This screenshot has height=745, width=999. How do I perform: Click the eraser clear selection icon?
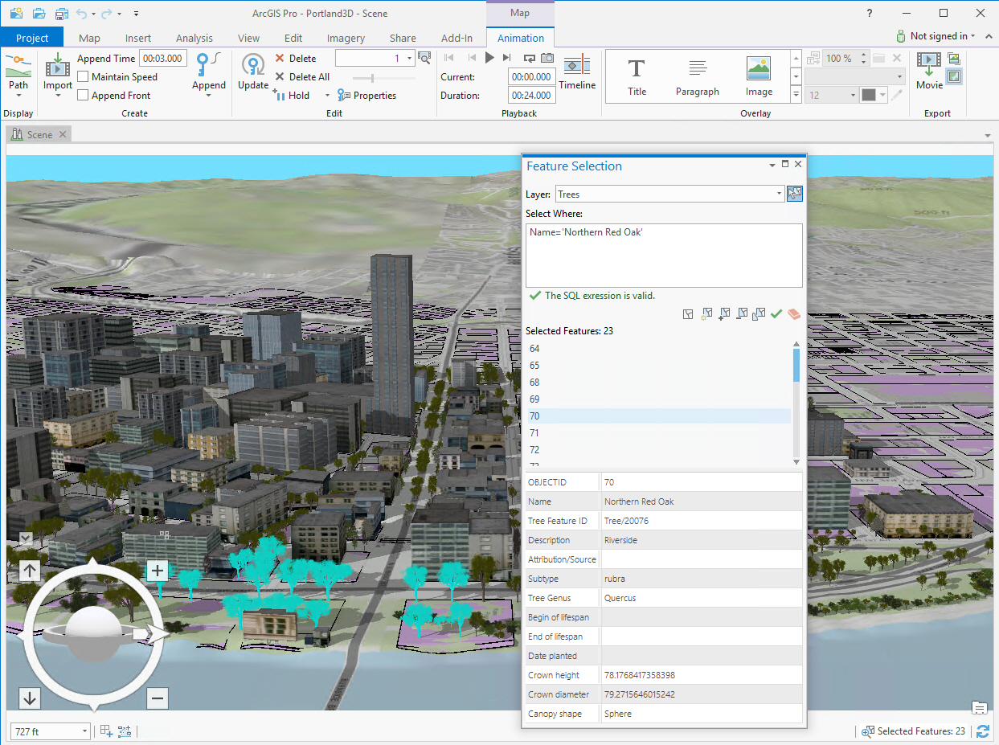[x=795, y=314]
